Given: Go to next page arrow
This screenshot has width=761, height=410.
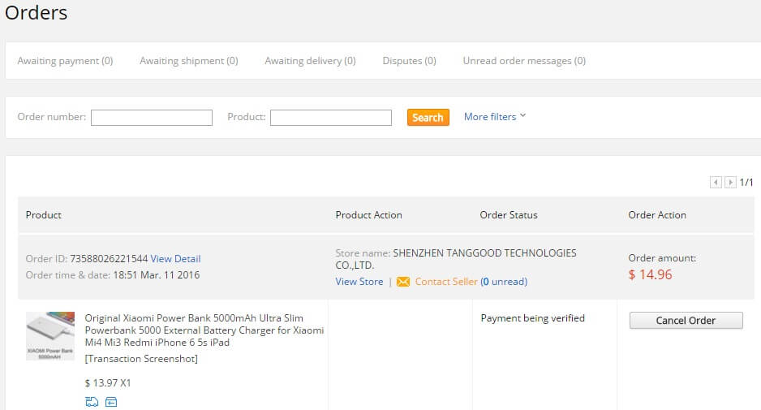Looking at the screenshot, I should pyautogui.click(x=730, y=182).
